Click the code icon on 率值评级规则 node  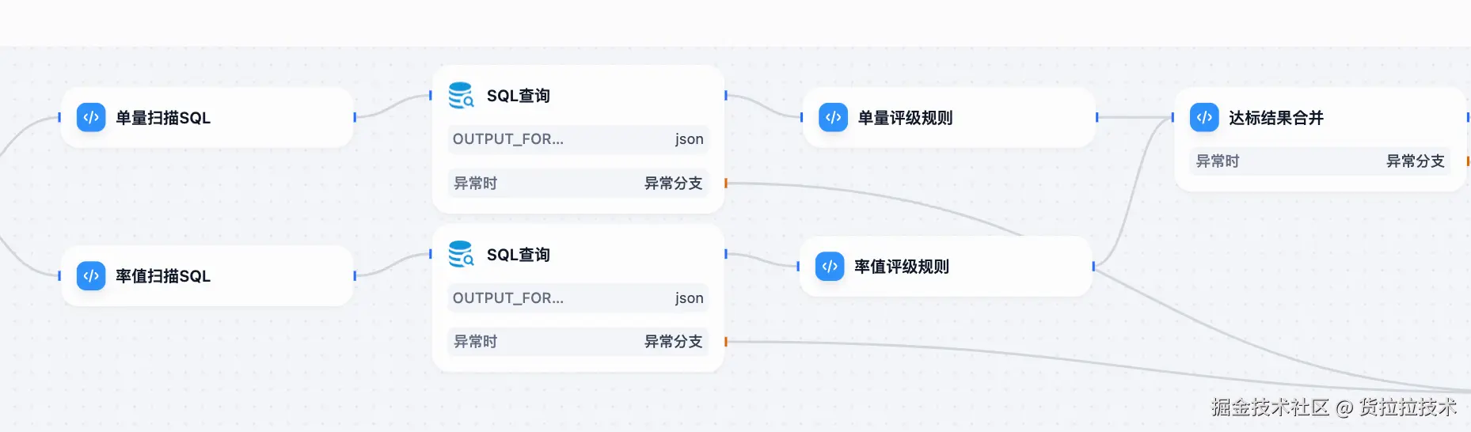(830, 267)
